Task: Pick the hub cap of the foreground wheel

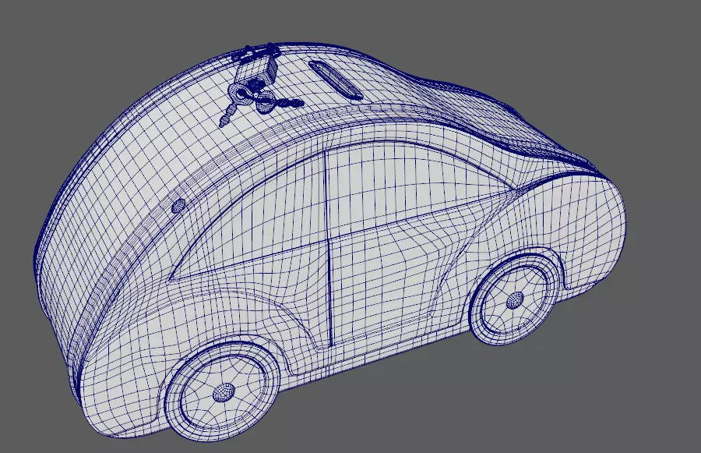Action: [x=223, y=392]
